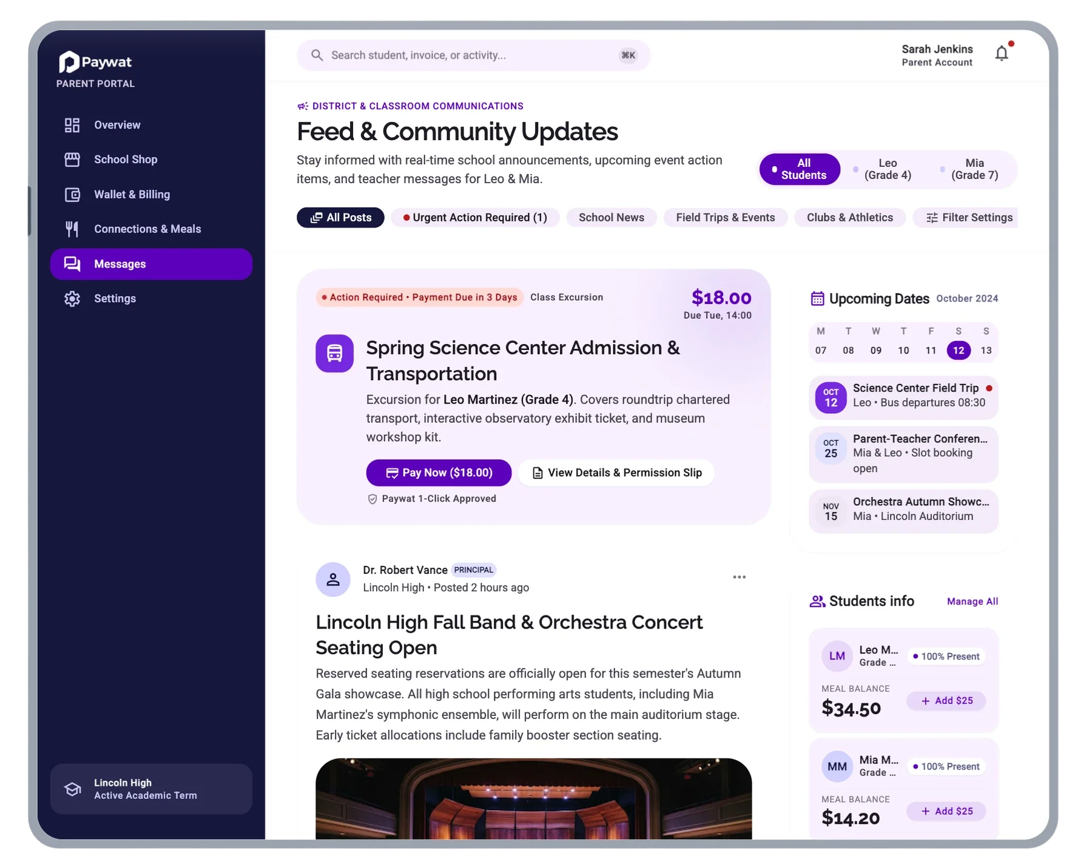Open the three-dot post options menu
Screen dimensions: 1092x867
pyautogui.click(x=739, y=577)
